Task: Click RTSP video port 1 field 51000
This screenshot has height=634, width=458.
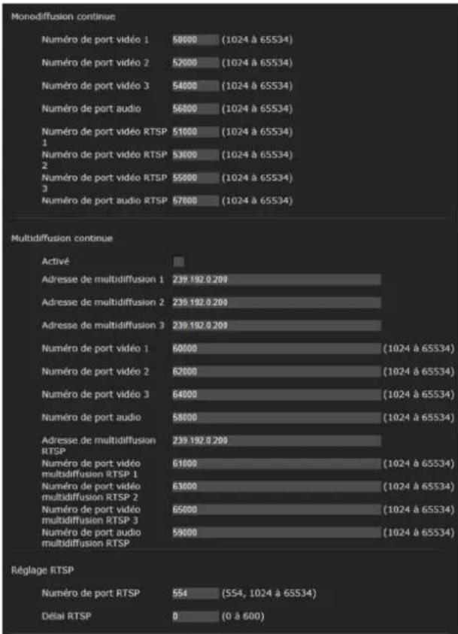Action: 196,132
